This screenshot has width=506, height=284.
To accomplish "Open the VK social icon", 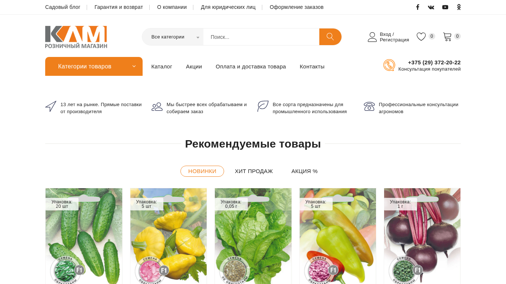I will [x=431, y=7].
